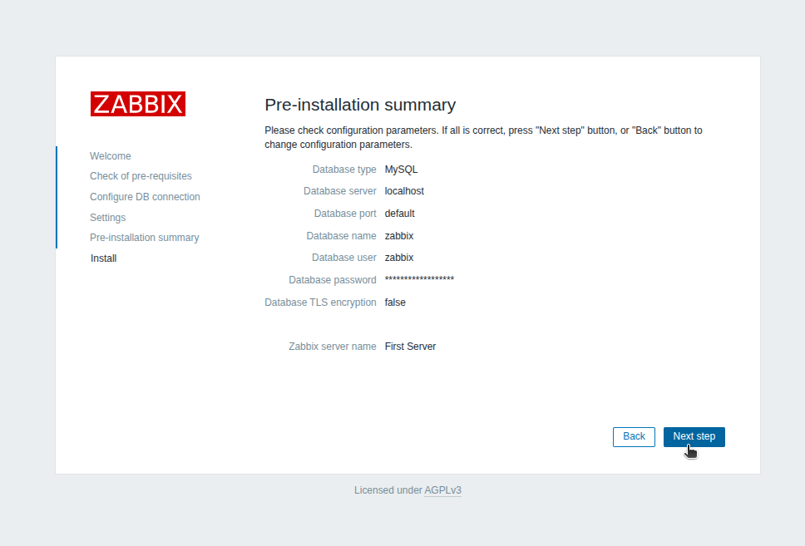Screen dimensions: 805x546
Task: Click the Database TLS encryption label
Action: tap(320, 303)
